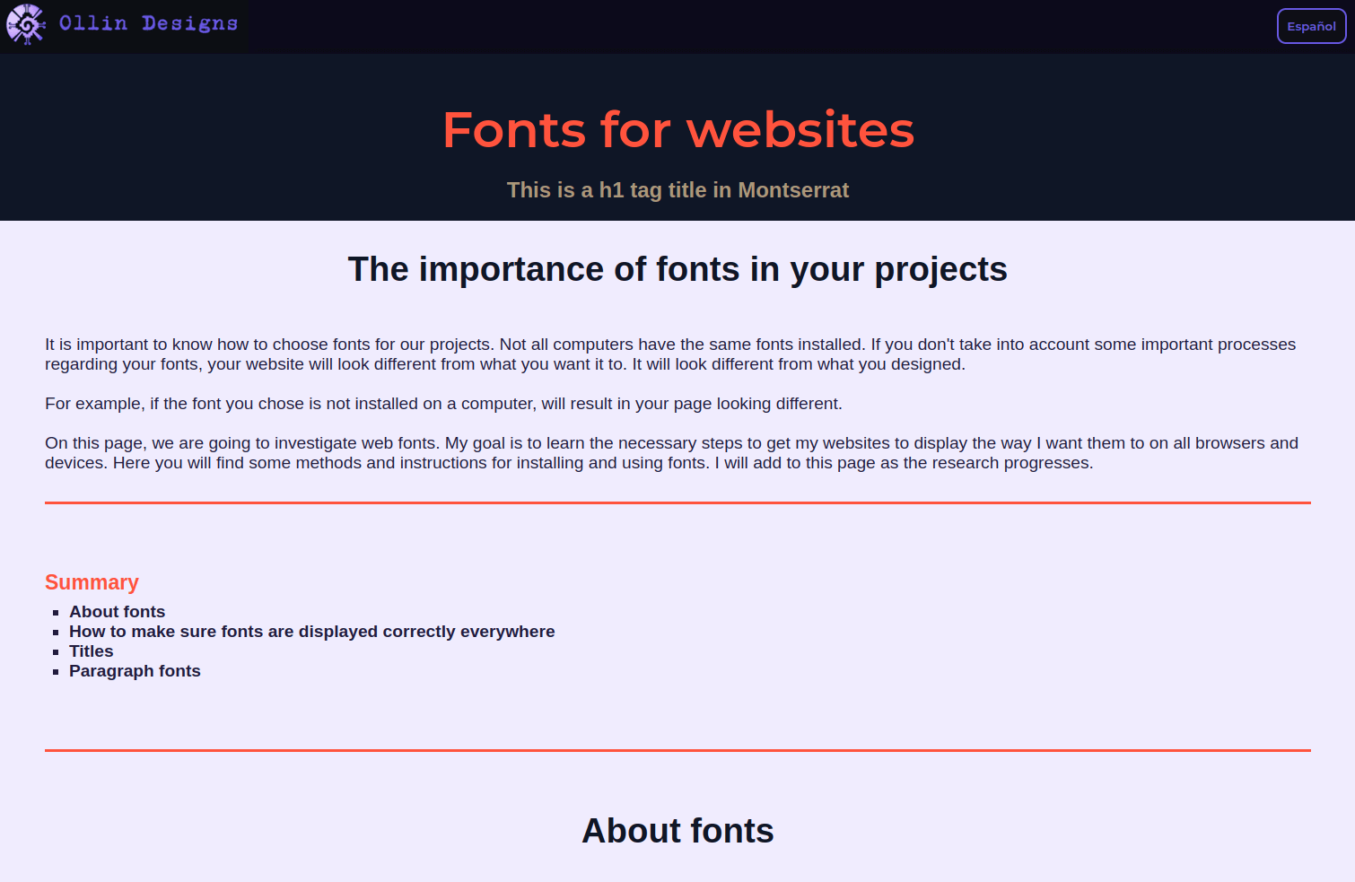This screenshot has height=882, width=1355.
Task: Click the Ollin Designs spiral logo icon
Action: (x=25, y=24)
